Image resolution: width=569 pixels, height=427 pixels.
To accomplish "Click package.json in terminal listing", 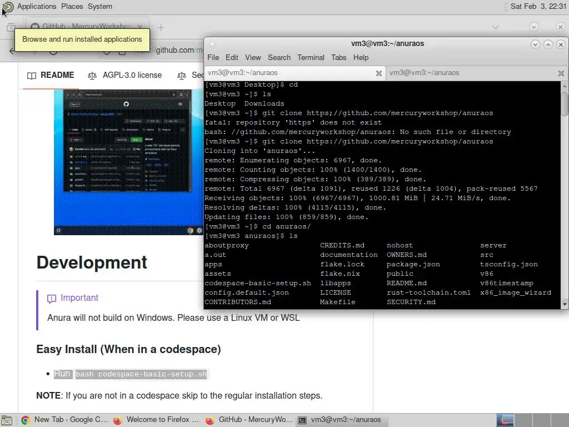I will [413, 264].
